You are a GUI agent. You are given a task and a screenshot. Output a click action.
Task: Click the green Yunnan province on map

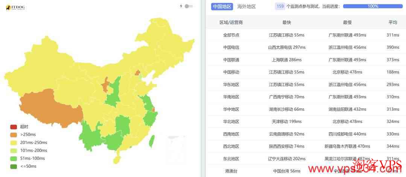[91, 135]
